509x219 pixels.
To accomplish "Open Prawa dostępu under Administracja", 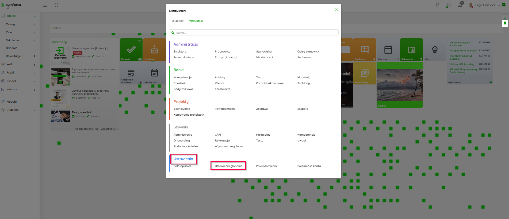I will (x=184, y=57).
